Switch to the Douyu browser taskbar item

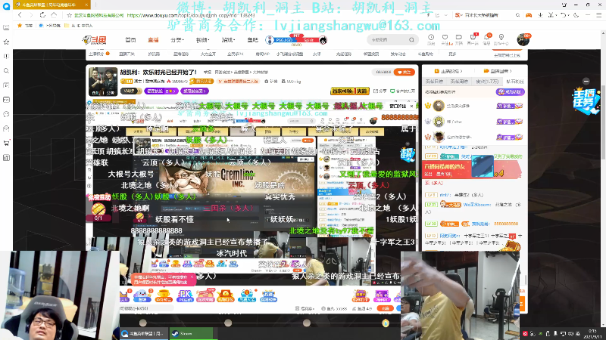(144, 333)
